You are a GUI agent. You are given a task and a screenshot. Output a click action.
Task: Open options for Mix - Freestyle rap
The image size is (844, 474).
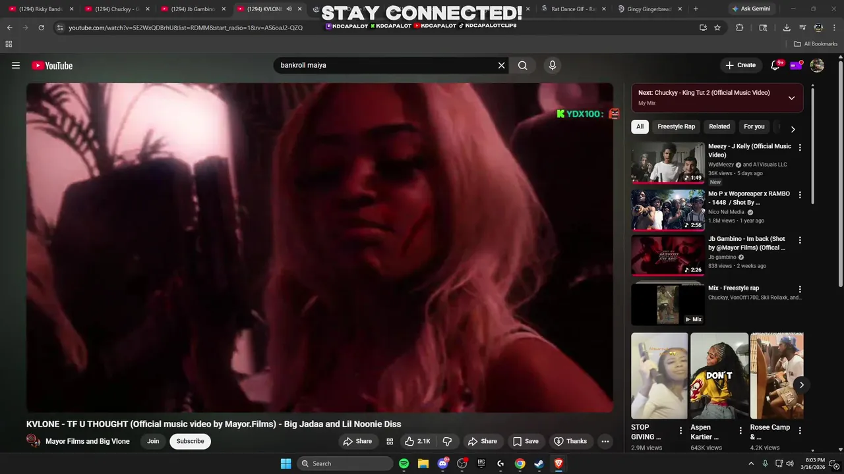pos(800,289)
